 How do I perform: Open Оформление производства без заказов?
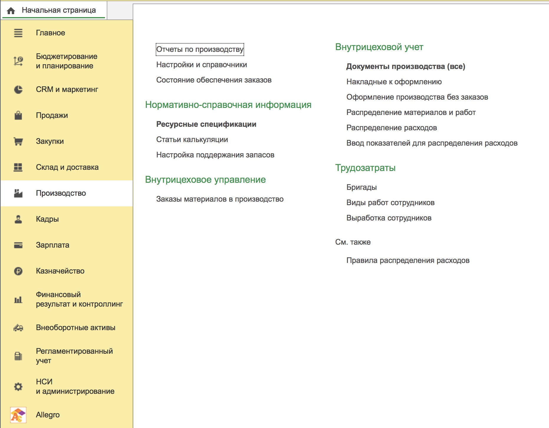tap(417, 97)
